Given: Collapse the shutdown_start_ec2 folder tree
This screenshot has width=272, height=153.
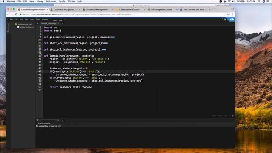Looking at the screenshot, I should pyautogui.click(x=14, y=24).
